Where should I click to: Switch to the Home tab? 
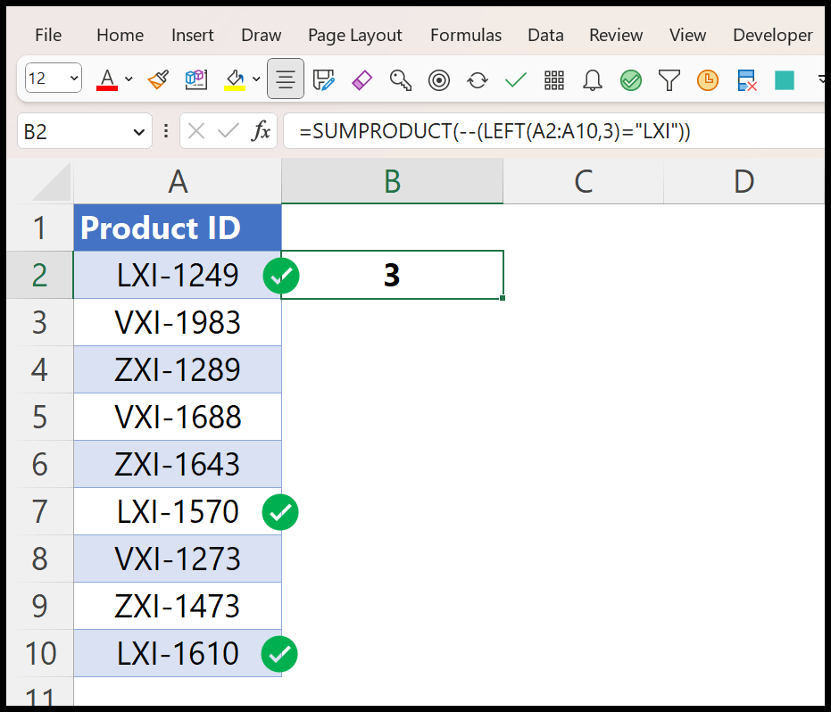[x=120, y=35]
